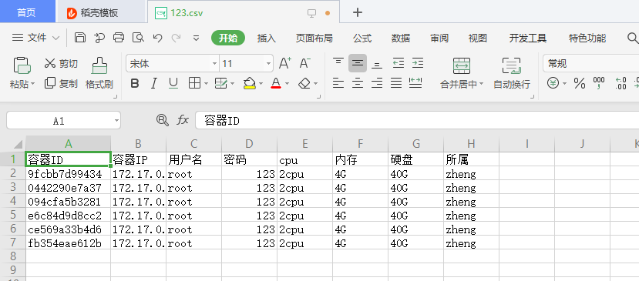Screen dimensions: 639x281
Task: Open the font size dropdown
Action: pyautogui.click(x=268, y=64)
